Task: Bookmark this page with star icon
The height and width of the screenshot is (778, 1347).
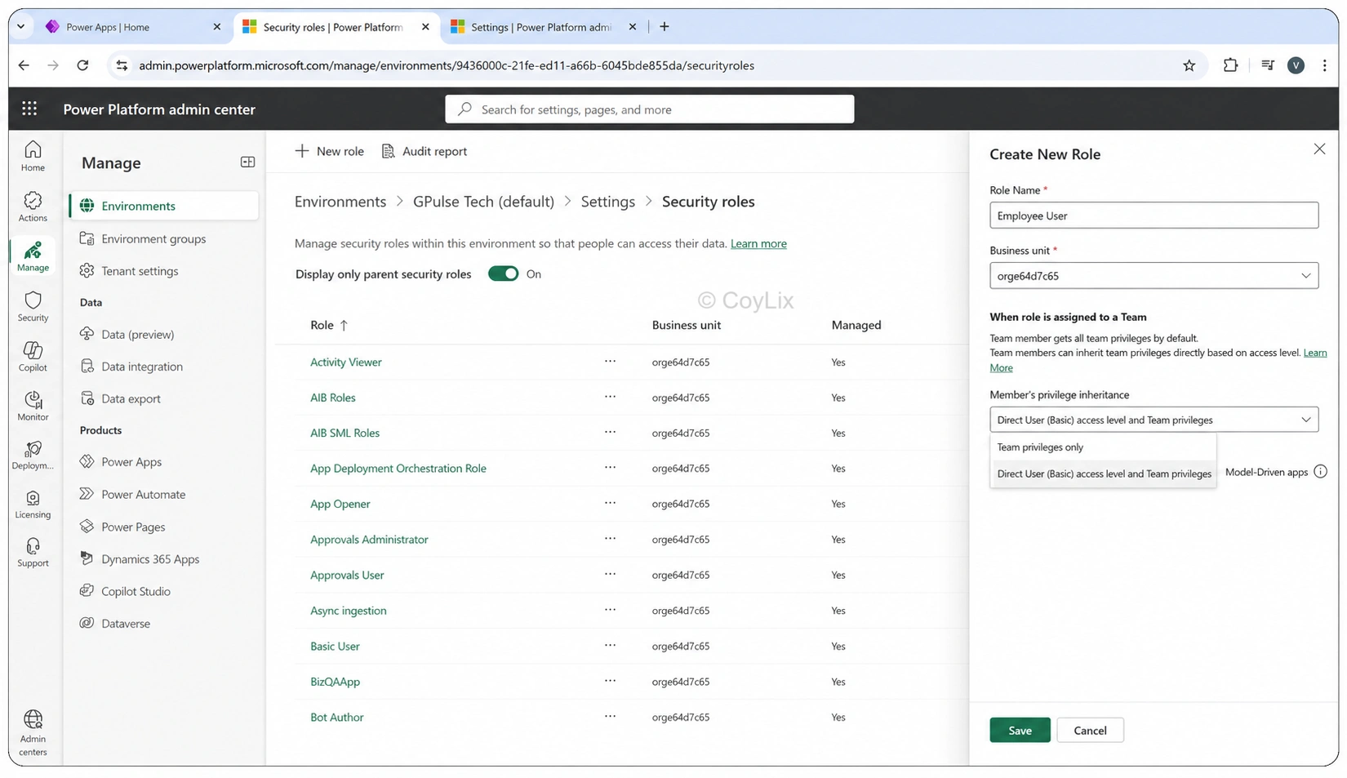Action: point(1189,65)
